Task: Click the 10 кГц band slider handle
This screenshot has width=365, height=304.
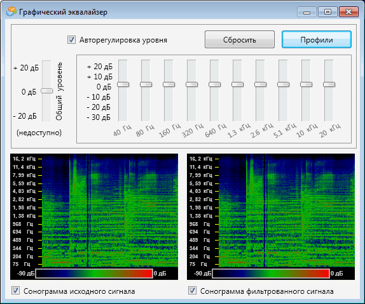Action: 306,84
